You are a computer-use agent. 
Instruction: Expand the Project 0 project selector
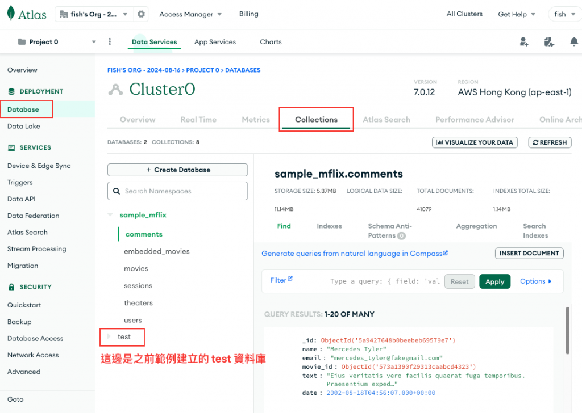point(57,41)
